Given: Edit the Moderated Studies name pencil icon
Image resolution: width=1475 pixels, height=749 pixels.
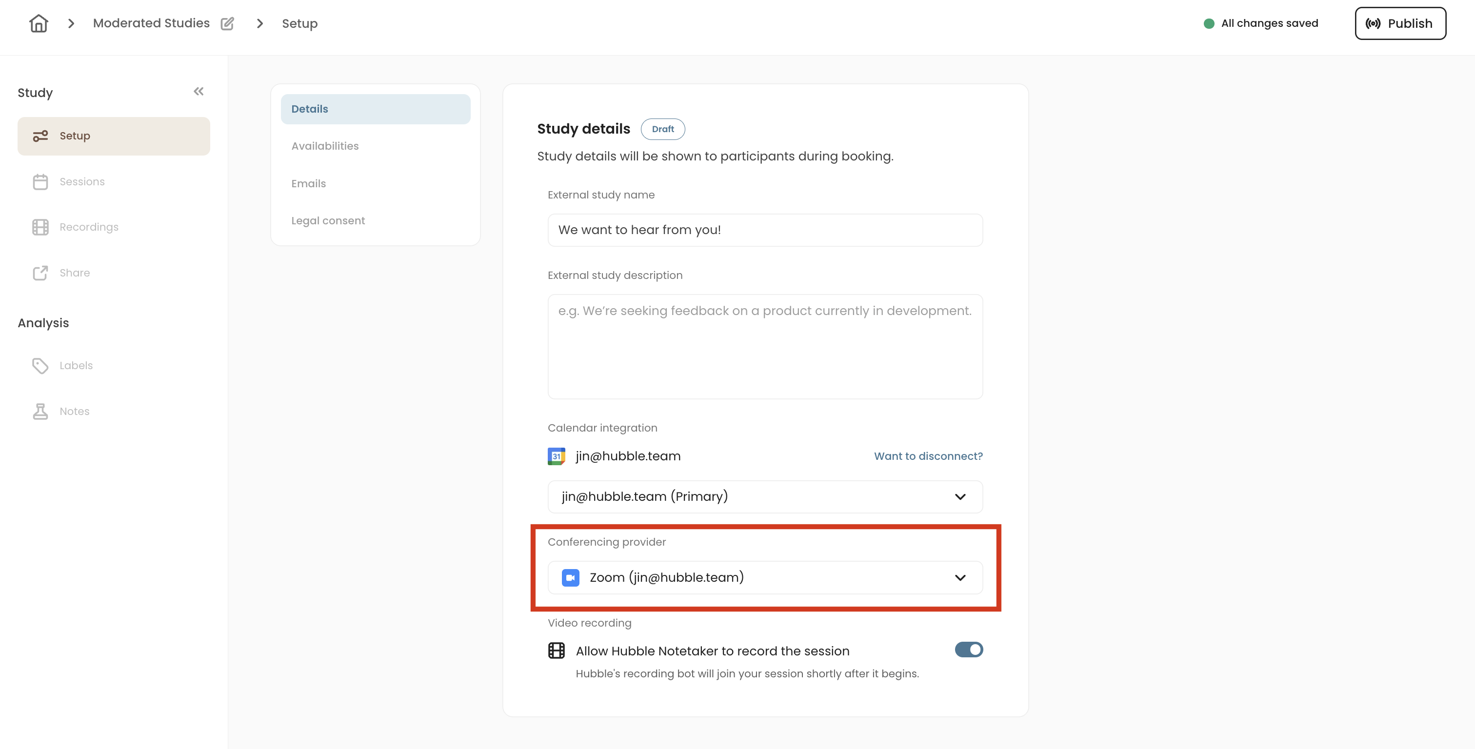Looking at the screenshot, I should click(x=227, y=23).
